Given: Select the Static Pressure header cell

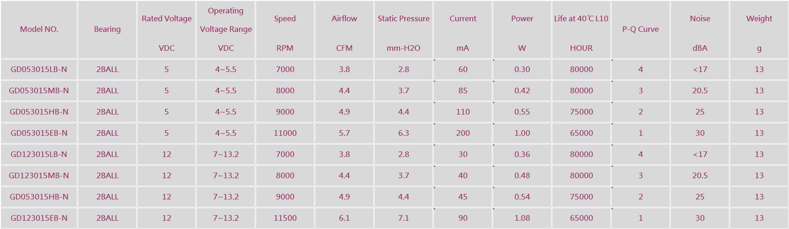Looking at the screenshot, I should [404, 29].
